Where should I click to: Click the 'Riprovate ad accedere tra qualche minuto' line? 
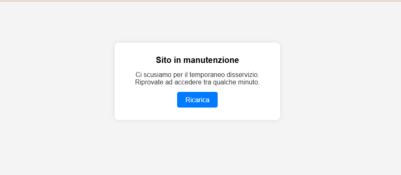click(x=197, y=82)
